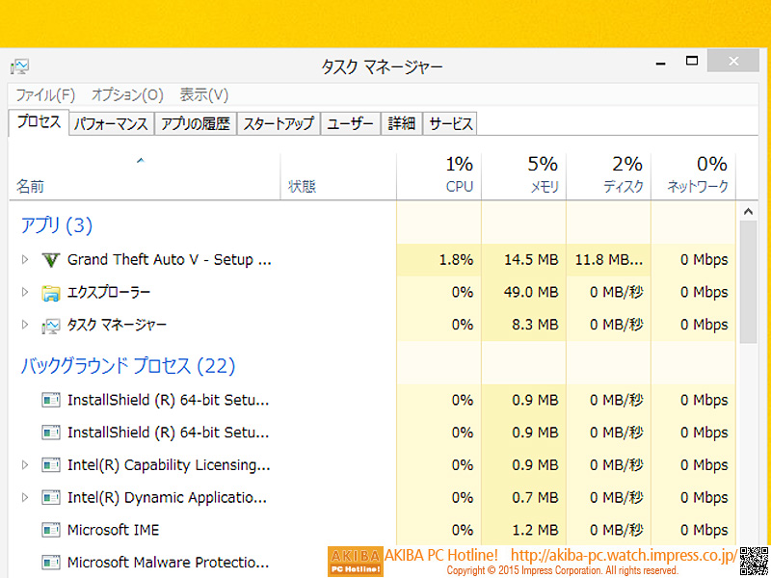The height and width of the screenshot is (578, 771).
Task: Click the 1.8% CPU value
Action: pyautogui.click(x=456, y=259)
